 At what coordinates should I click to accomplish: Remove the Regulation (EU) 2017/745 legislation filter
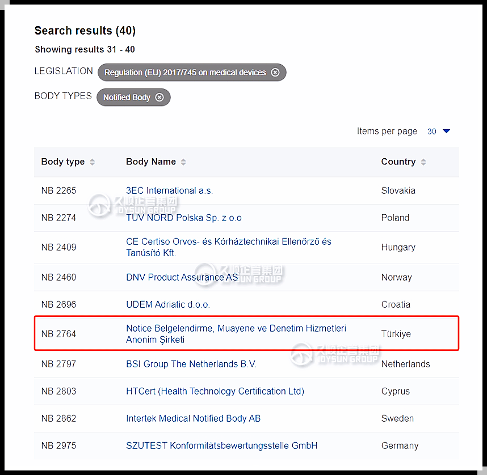coord(275,73)
